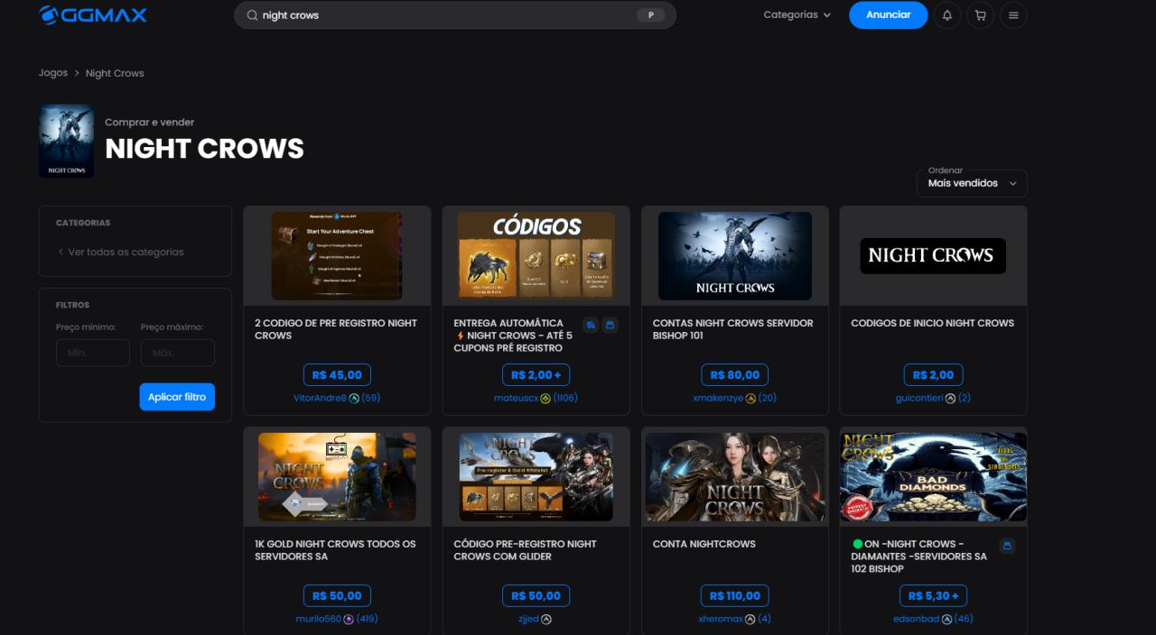Click the 'Min.' minimum price input field
Viewport: 1156px width, 635px height.
(92, 352)
